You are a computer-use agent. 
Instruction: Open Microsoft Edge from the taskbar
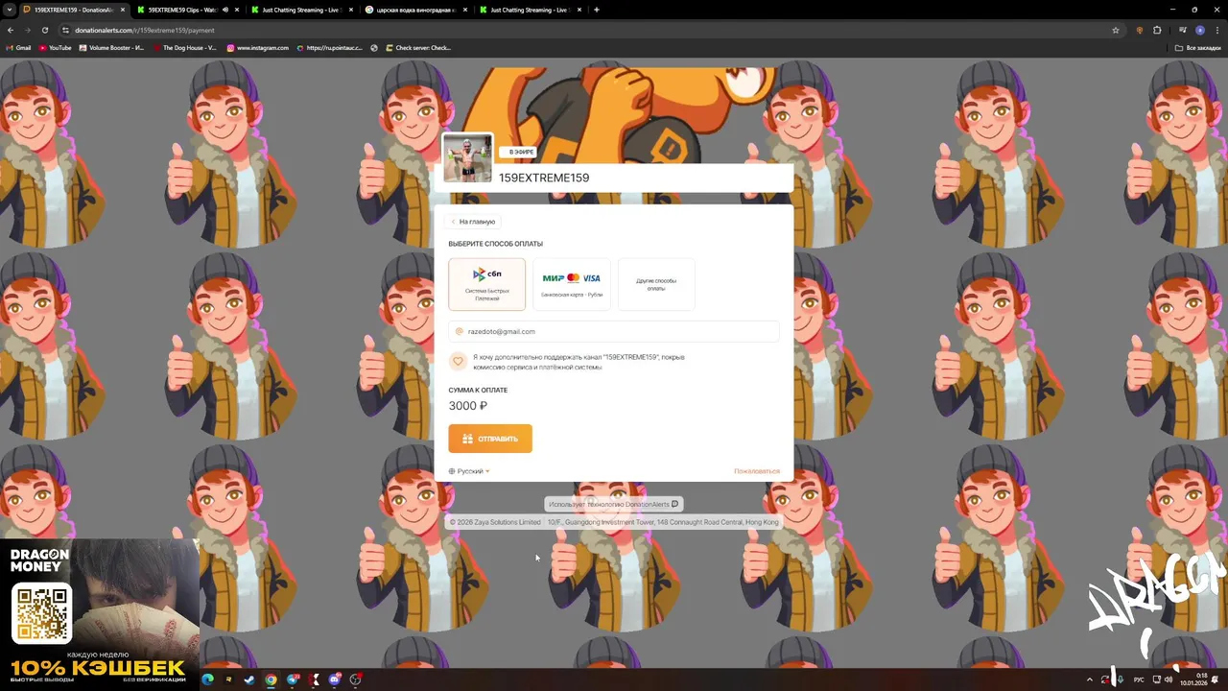click(x=207, y=679)
